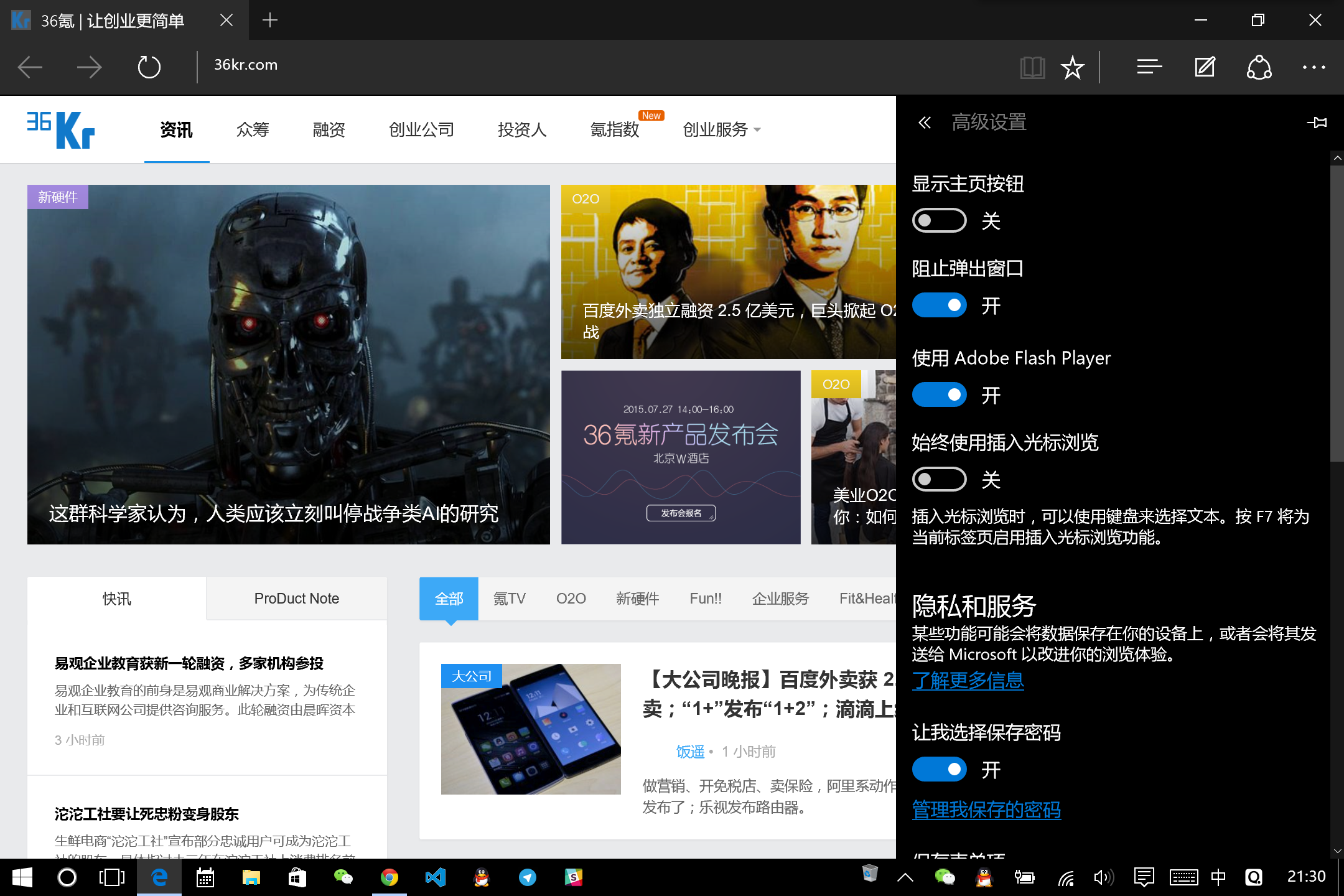This screenshot has width=1344, height=896.
Task: Open a new browser tab
Action: pyautogui.click(x=269, y=21)
